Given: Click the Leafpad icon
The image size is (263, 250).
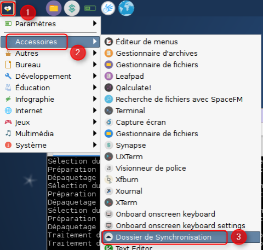Looking at the screenshot, I should pyautogui.click(x=108, y=76).
